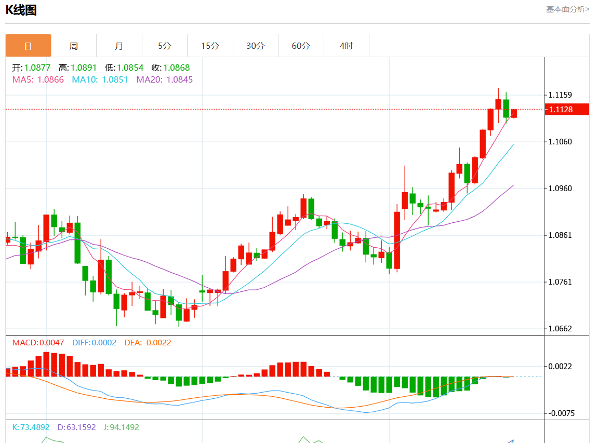Select the 30分 timeframe tab

pyautogui.click(x=255, y=46)
